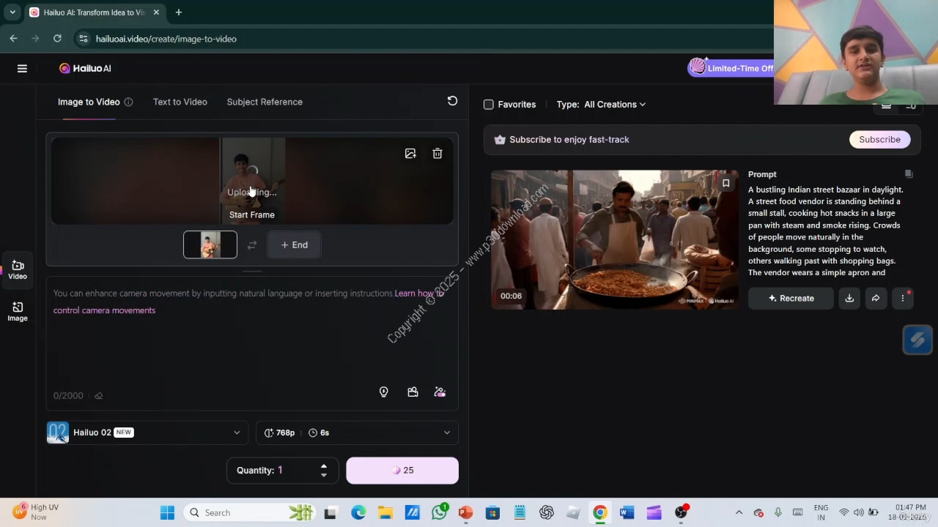Increase the Quantity stepper value

tap(324, 466)
